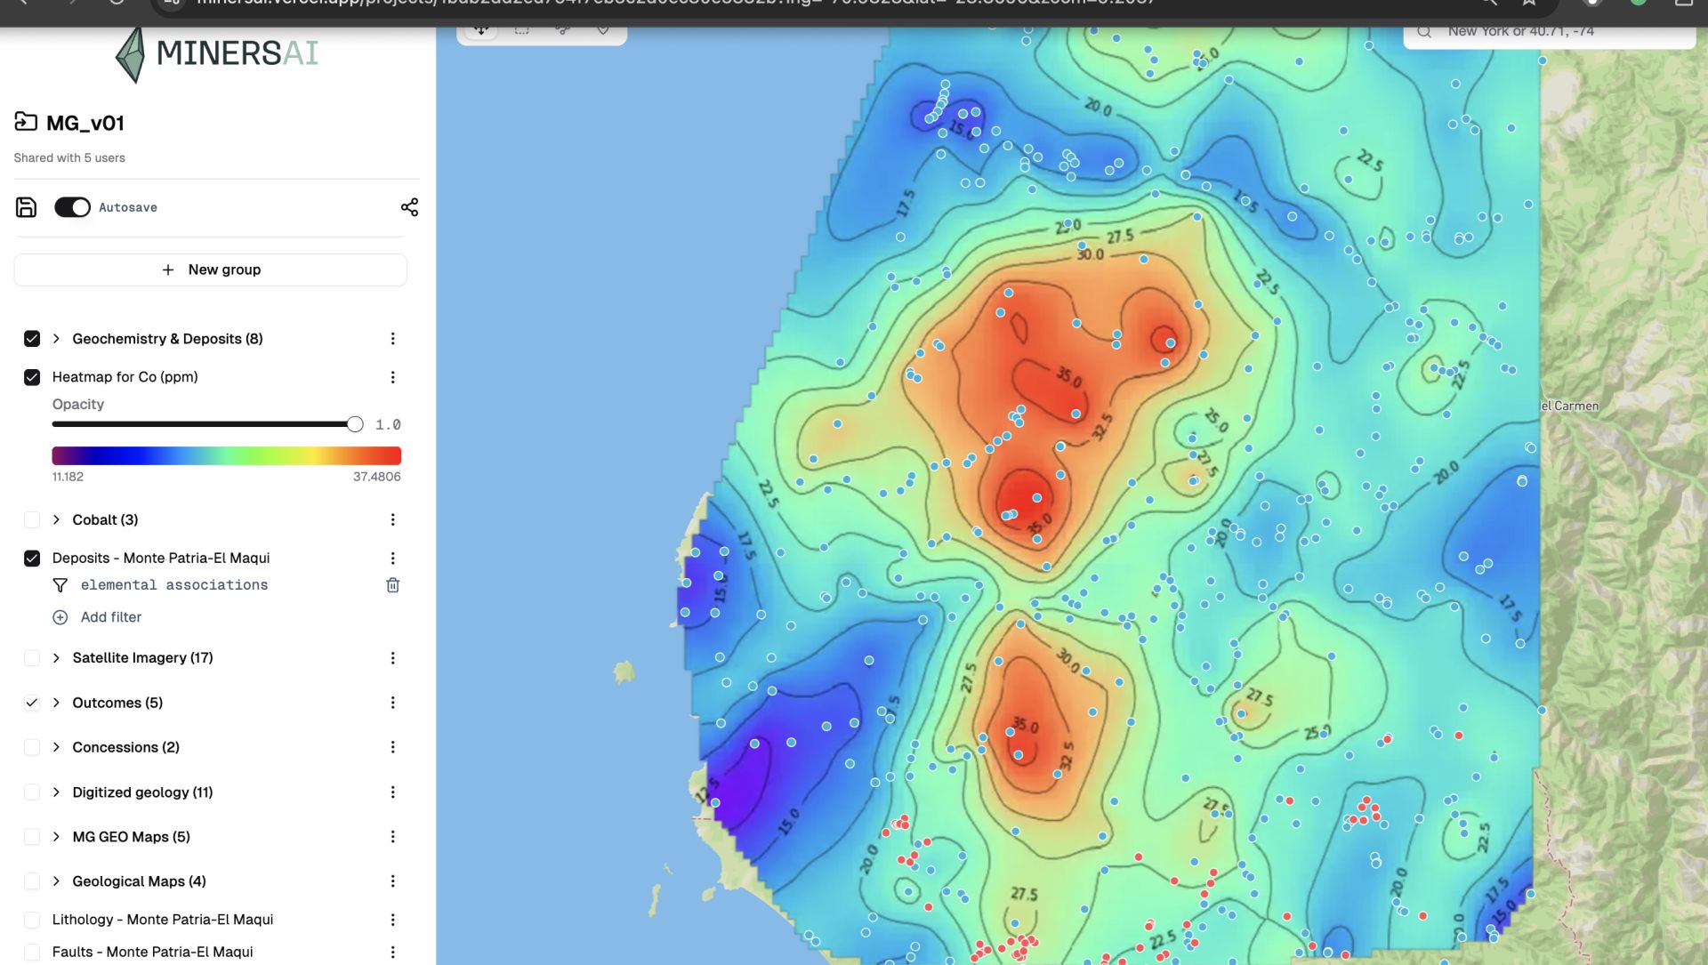This screenshot has width=1708, height=965.
Task: Click the heatmap maximum value 37.4806
Action: 377,477
